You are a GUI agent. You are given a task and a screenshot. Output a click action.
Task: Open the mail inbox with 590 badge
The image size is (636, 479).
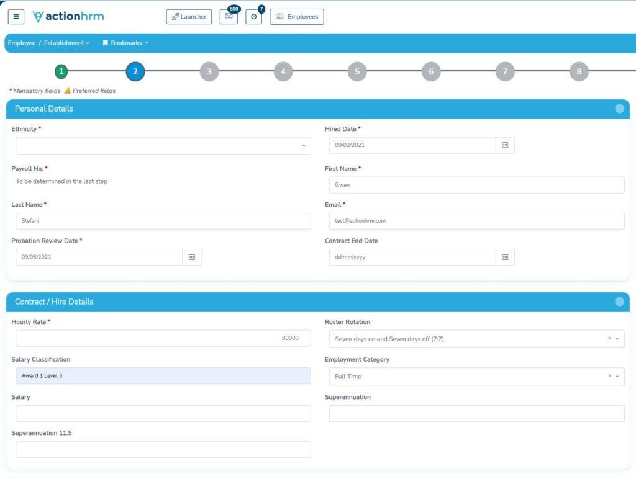coord(229,17)
